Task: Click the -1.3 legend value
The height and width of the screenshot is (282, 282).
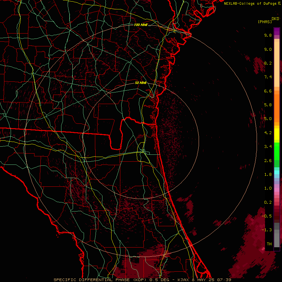Action: click(x=267, y=230)
